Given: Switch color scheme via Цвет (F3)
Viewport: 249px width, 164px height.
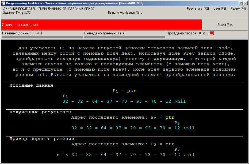Looking at the screenshot, I should pos(220,9).
